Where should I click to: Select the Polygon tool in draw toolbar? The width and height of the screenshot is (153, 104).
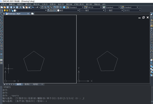(1, 23)
